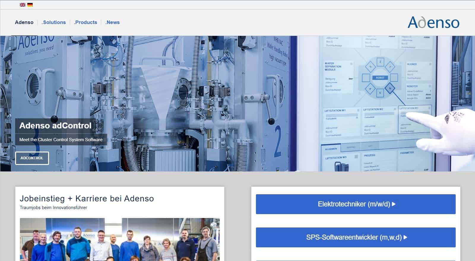Open SPS-Softwareentwickler (m,w,d) job listing

(x=356, y=237)
